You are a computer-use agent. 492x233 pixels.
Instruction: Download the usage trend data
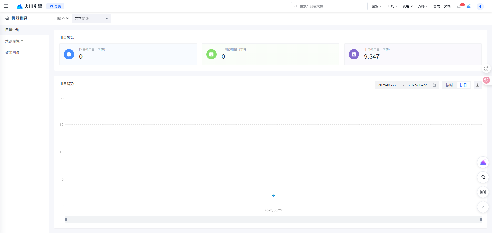point(477,85)
